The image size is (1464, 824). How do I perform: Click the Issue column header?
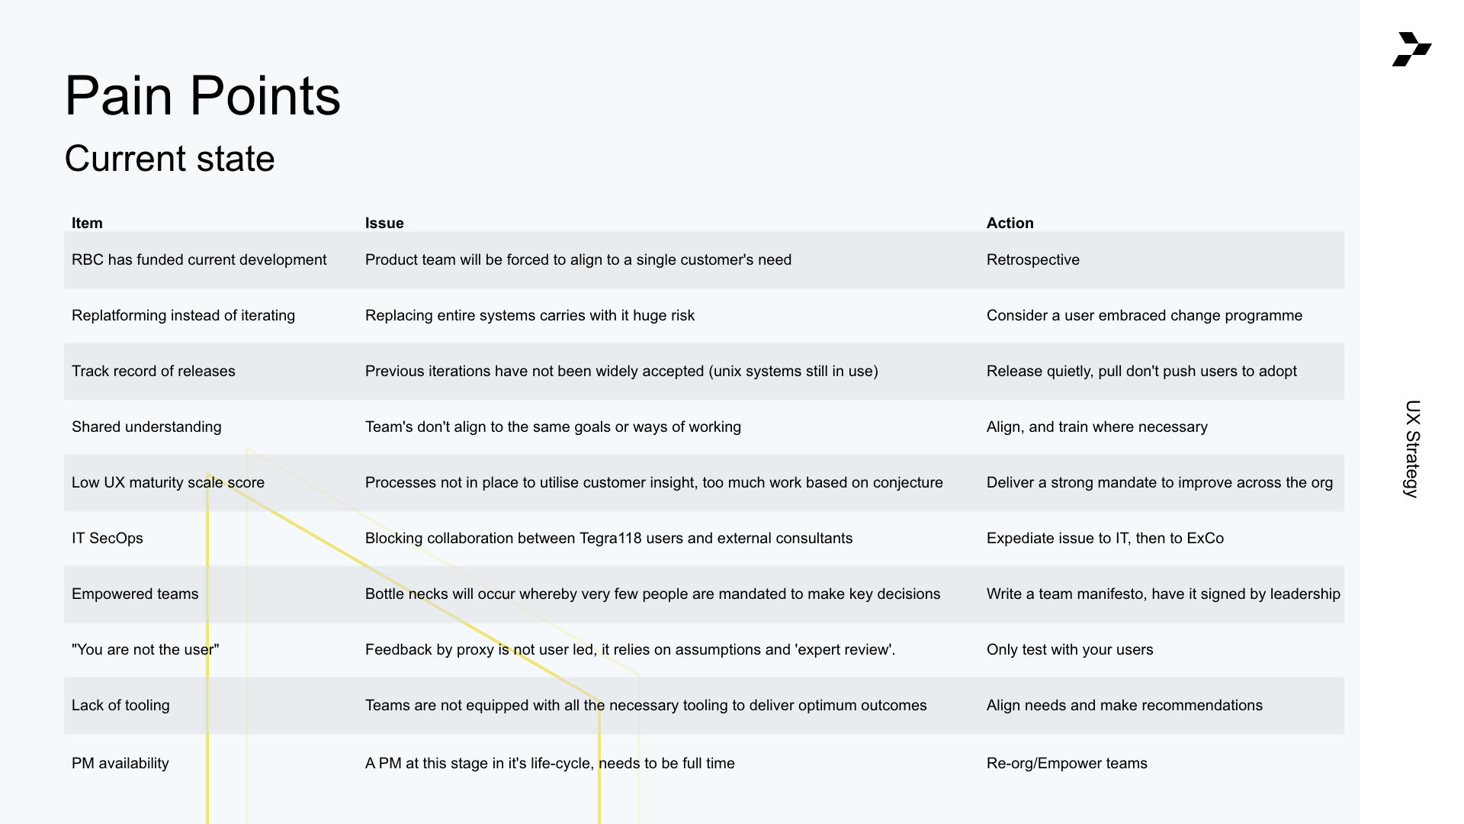click(x=384, y=223)
